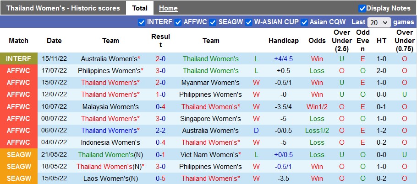Open the Philippines Women's 17/07/22 team link
The image size is (417, 184).
[x=109, y=71]
